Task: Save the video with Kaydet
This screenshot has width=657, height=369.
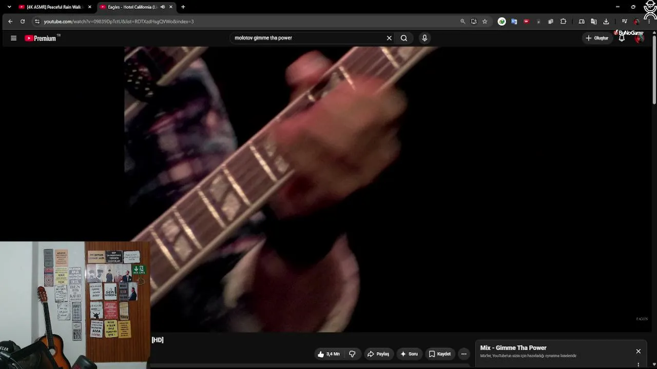Action: [440, 354]
